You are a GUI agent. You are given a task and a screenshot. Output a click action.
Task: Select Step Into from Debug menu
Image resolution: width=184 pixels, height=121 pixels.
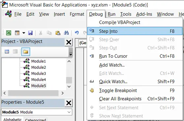tap(135, 31)
